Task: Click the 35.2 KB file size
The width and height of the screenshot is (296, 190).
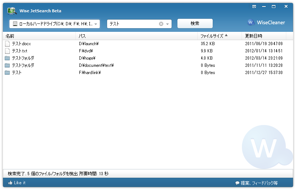Action: point(208,44)
